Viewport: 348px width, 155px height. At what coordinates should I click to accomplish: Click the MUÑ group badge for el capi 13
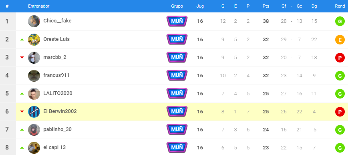(177, 148)
